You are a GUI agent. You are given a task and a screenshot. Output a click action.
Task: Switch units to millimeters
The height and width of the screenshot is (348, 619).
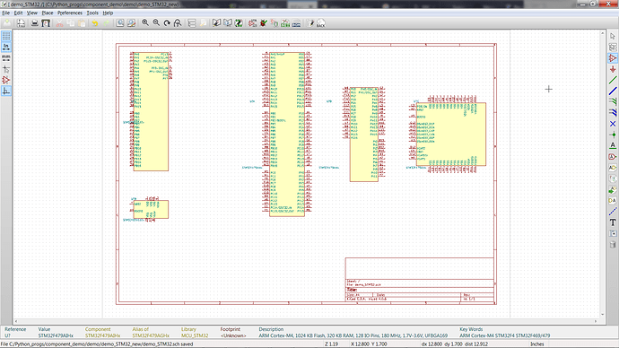(x=6, y=58)
